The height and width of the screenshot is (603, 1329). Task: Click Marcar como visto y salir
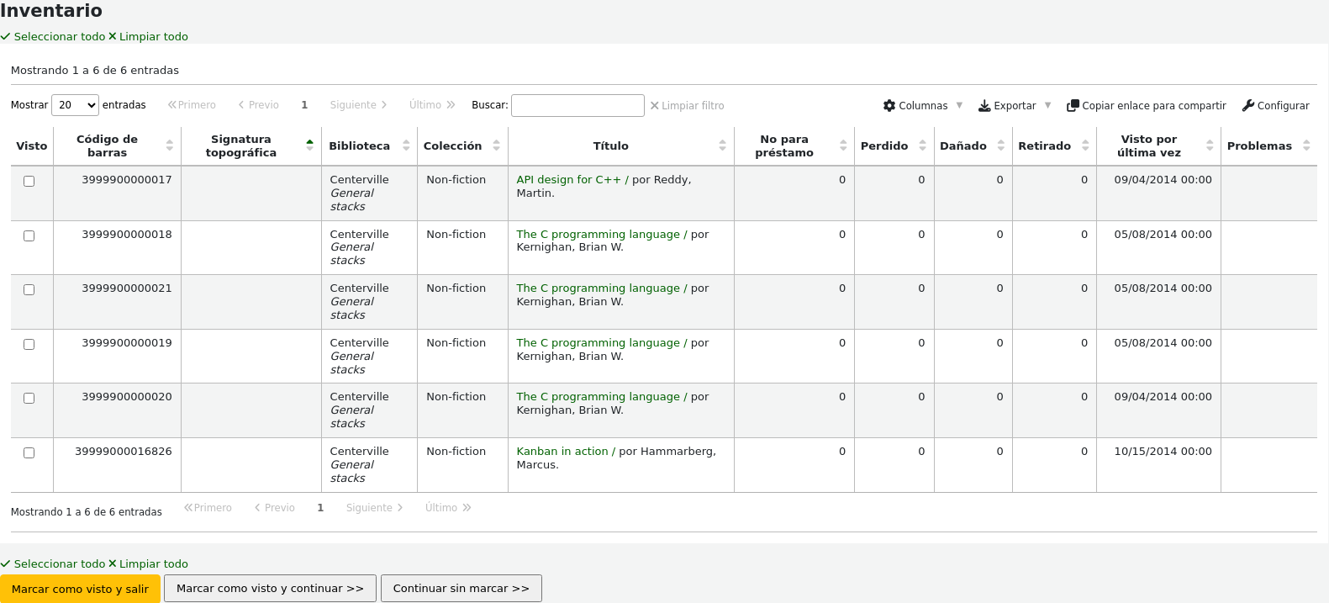pos(80,589)
